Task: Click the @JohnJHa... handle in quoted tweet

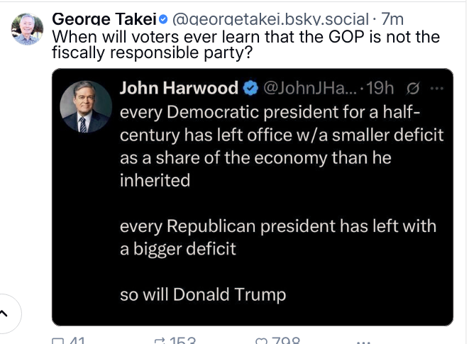Action: (310, 88)
